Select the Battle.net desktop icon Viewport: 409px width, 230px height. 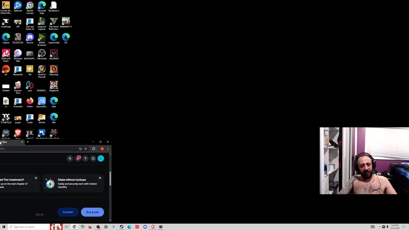pyautogui.click(x=18, y=7)
